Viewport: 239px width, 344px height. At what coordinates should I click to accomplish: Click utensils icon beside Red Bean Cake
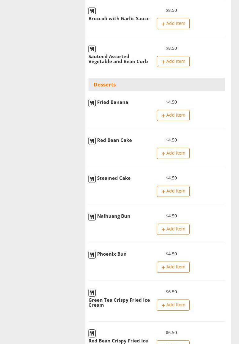pyautogui.click(x=92, y=141)
